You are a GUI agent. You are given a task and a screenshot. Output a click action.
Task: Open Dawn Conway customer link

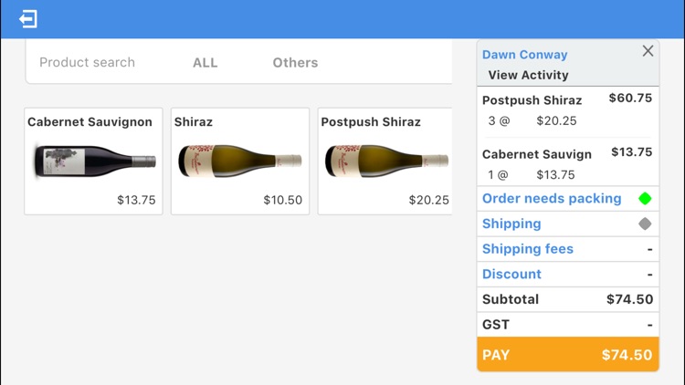pos(524,55)
